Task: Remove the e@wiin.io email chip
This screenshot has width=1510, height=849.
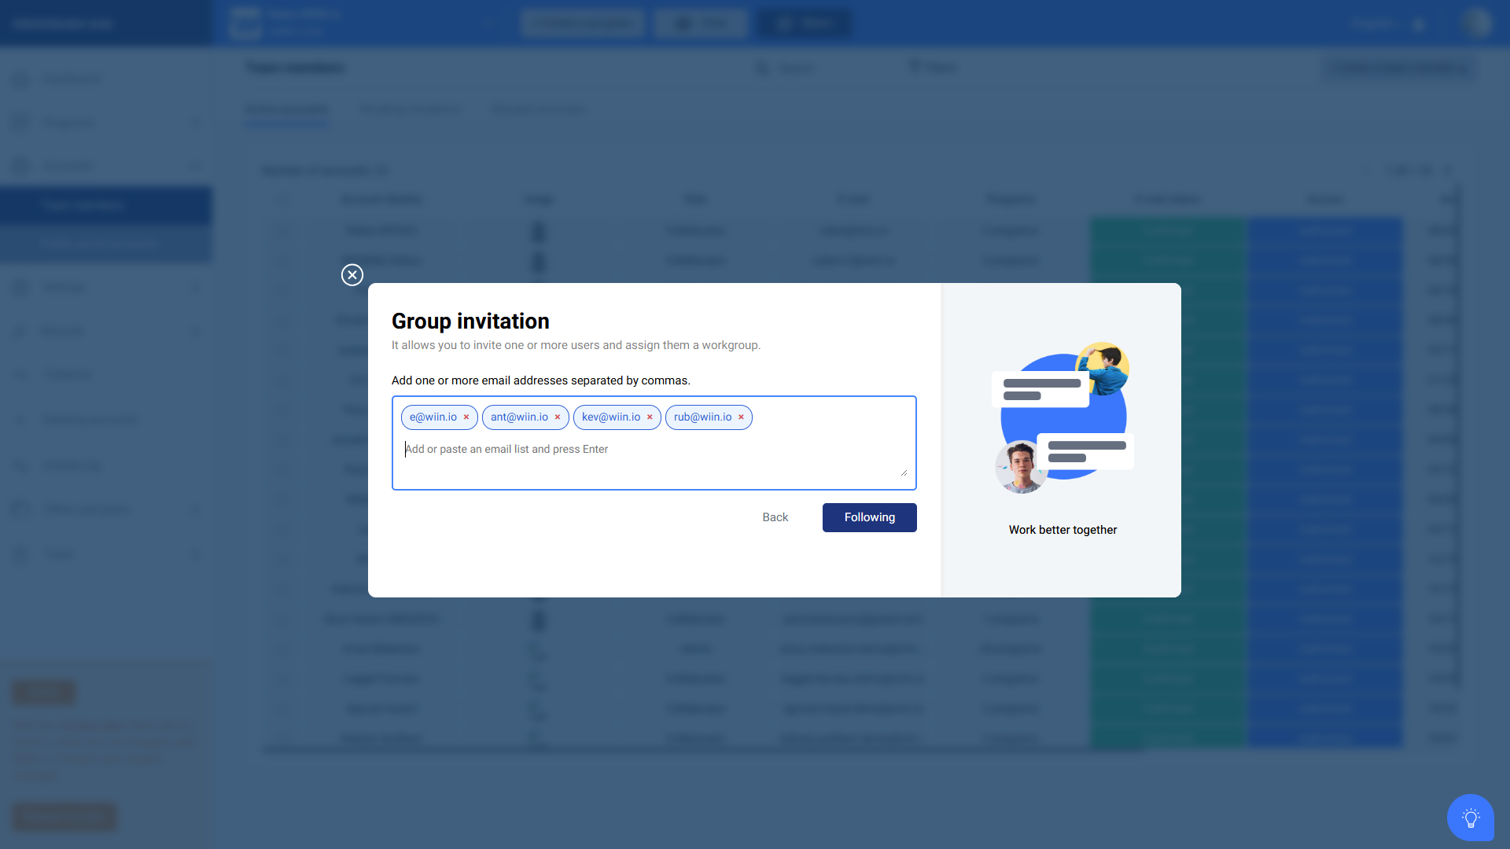Action: pos(466,417)
